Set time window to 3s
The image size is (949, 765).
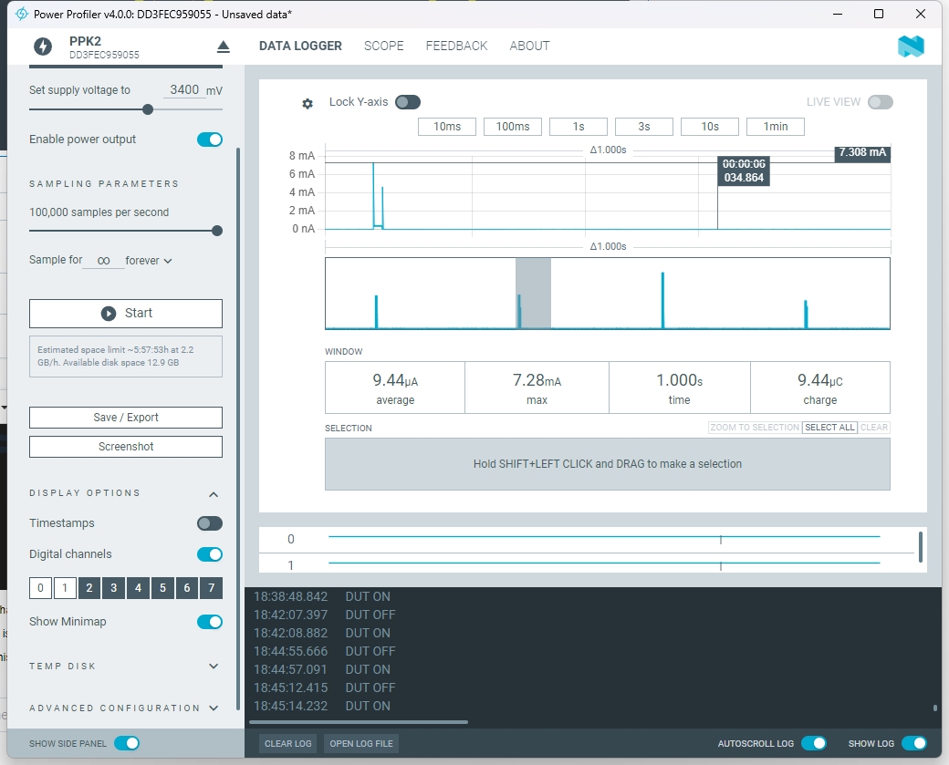tap(644, 127)
